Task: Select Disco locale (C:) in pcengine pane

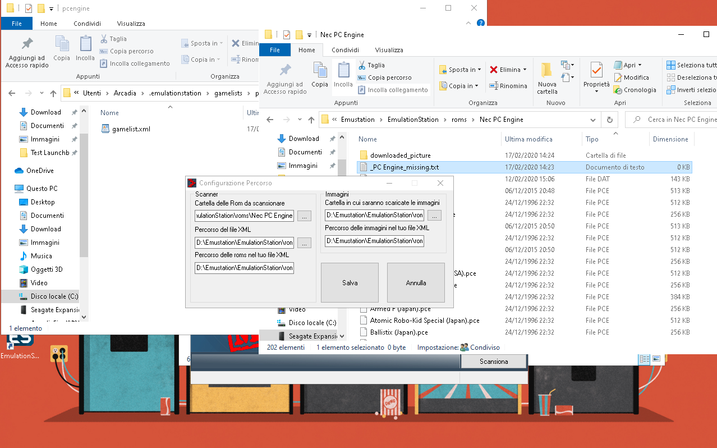Action: (54, 296)
